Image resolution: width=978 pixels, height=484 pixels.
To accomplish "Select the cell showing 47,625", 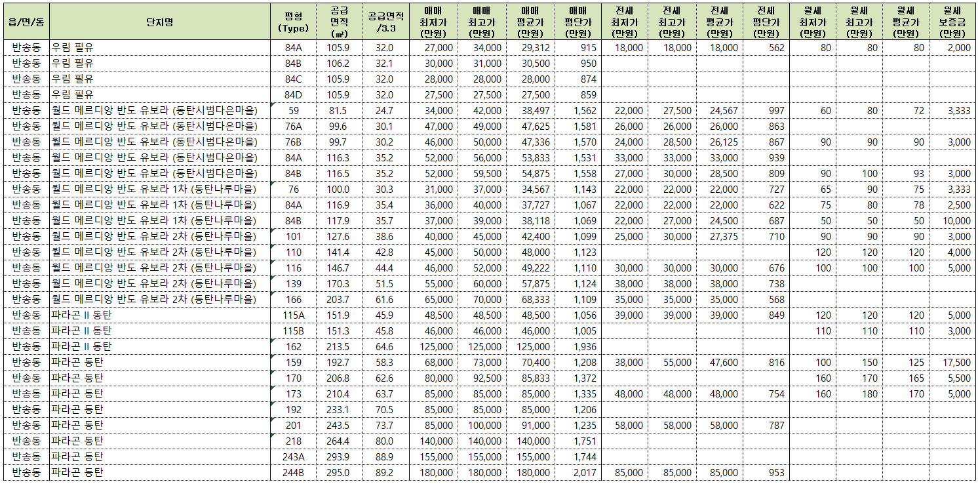I will [530, 127].
